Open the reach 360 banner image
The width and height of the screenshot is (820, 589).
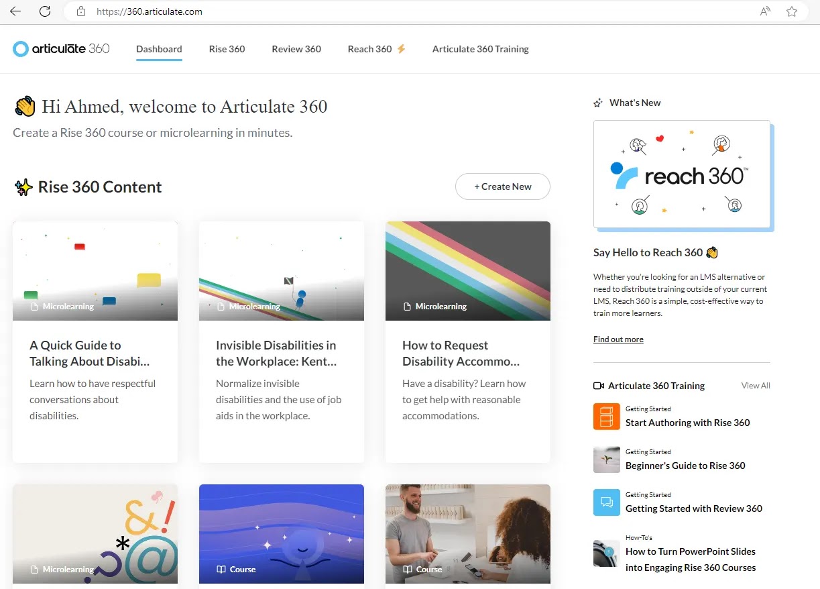pyautogui.click(x=682, y=174)
